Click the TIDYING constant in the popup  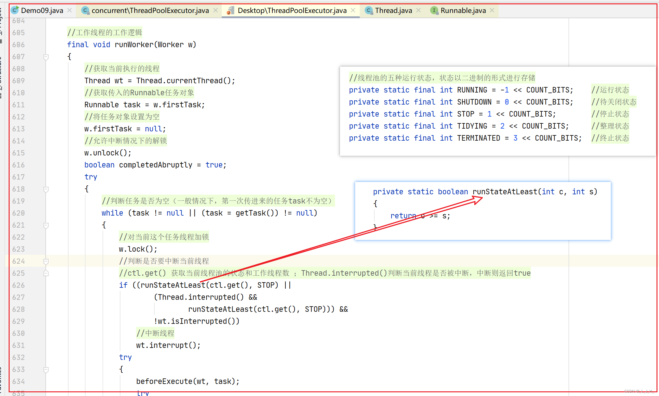pos(472,126)
